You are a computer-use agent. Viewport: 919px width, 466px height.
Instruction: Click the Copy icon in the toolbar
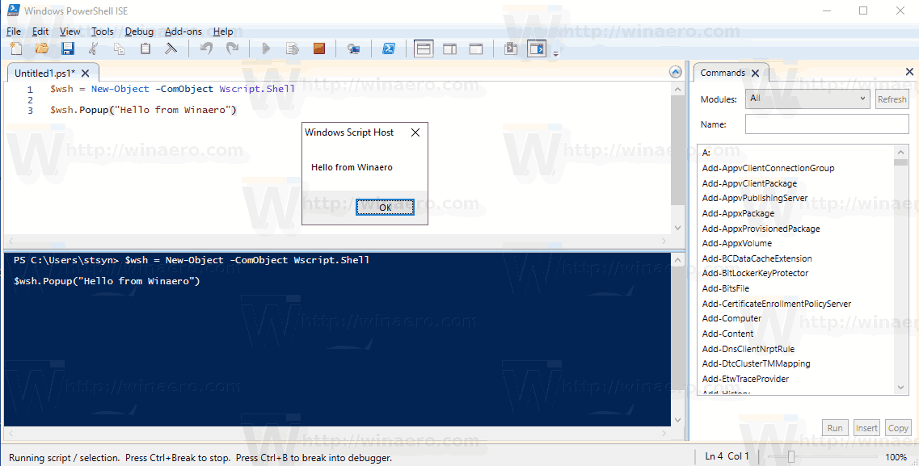click(119, 48)
